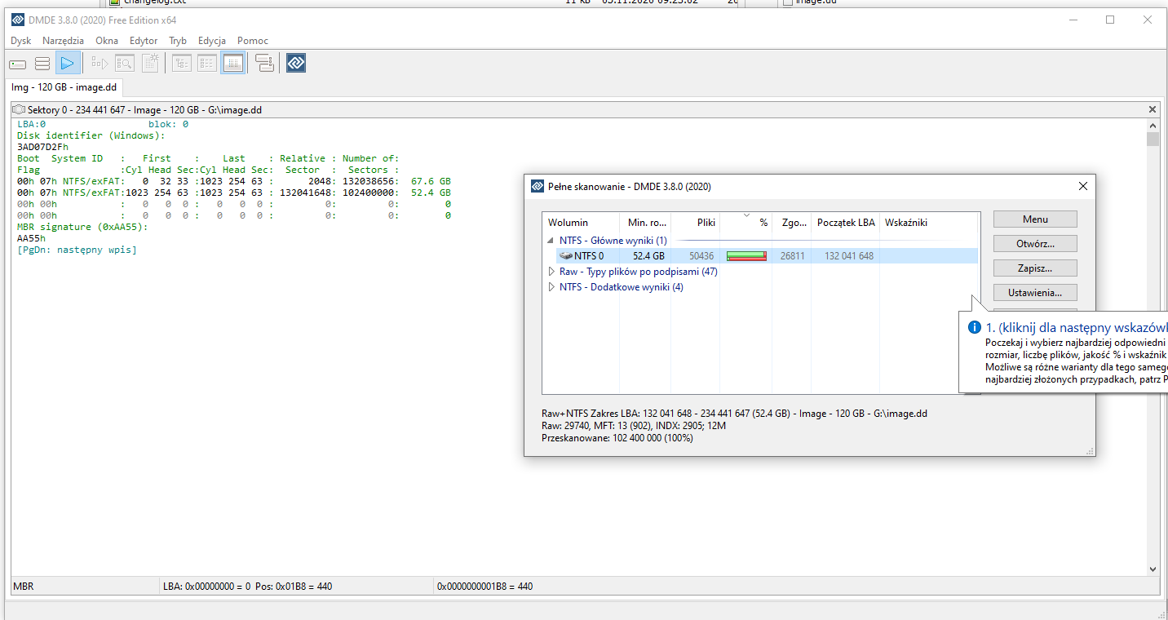Sort by the % column header
The width and height of the screenshot is (1168, 620).
tap(745, 223)
